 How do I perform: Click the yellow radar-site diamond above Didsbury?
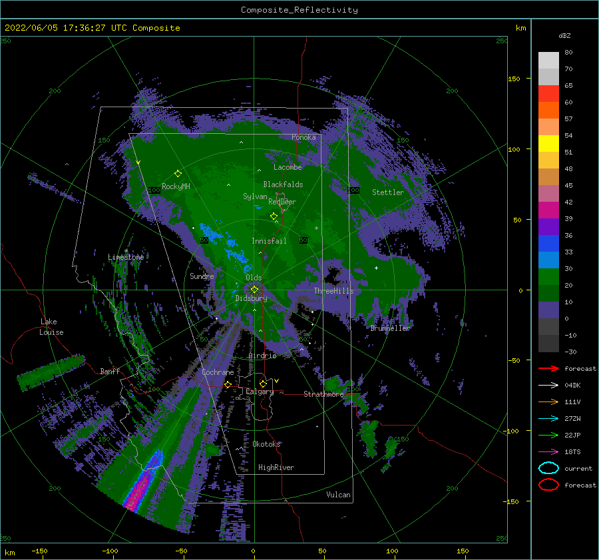254,290
